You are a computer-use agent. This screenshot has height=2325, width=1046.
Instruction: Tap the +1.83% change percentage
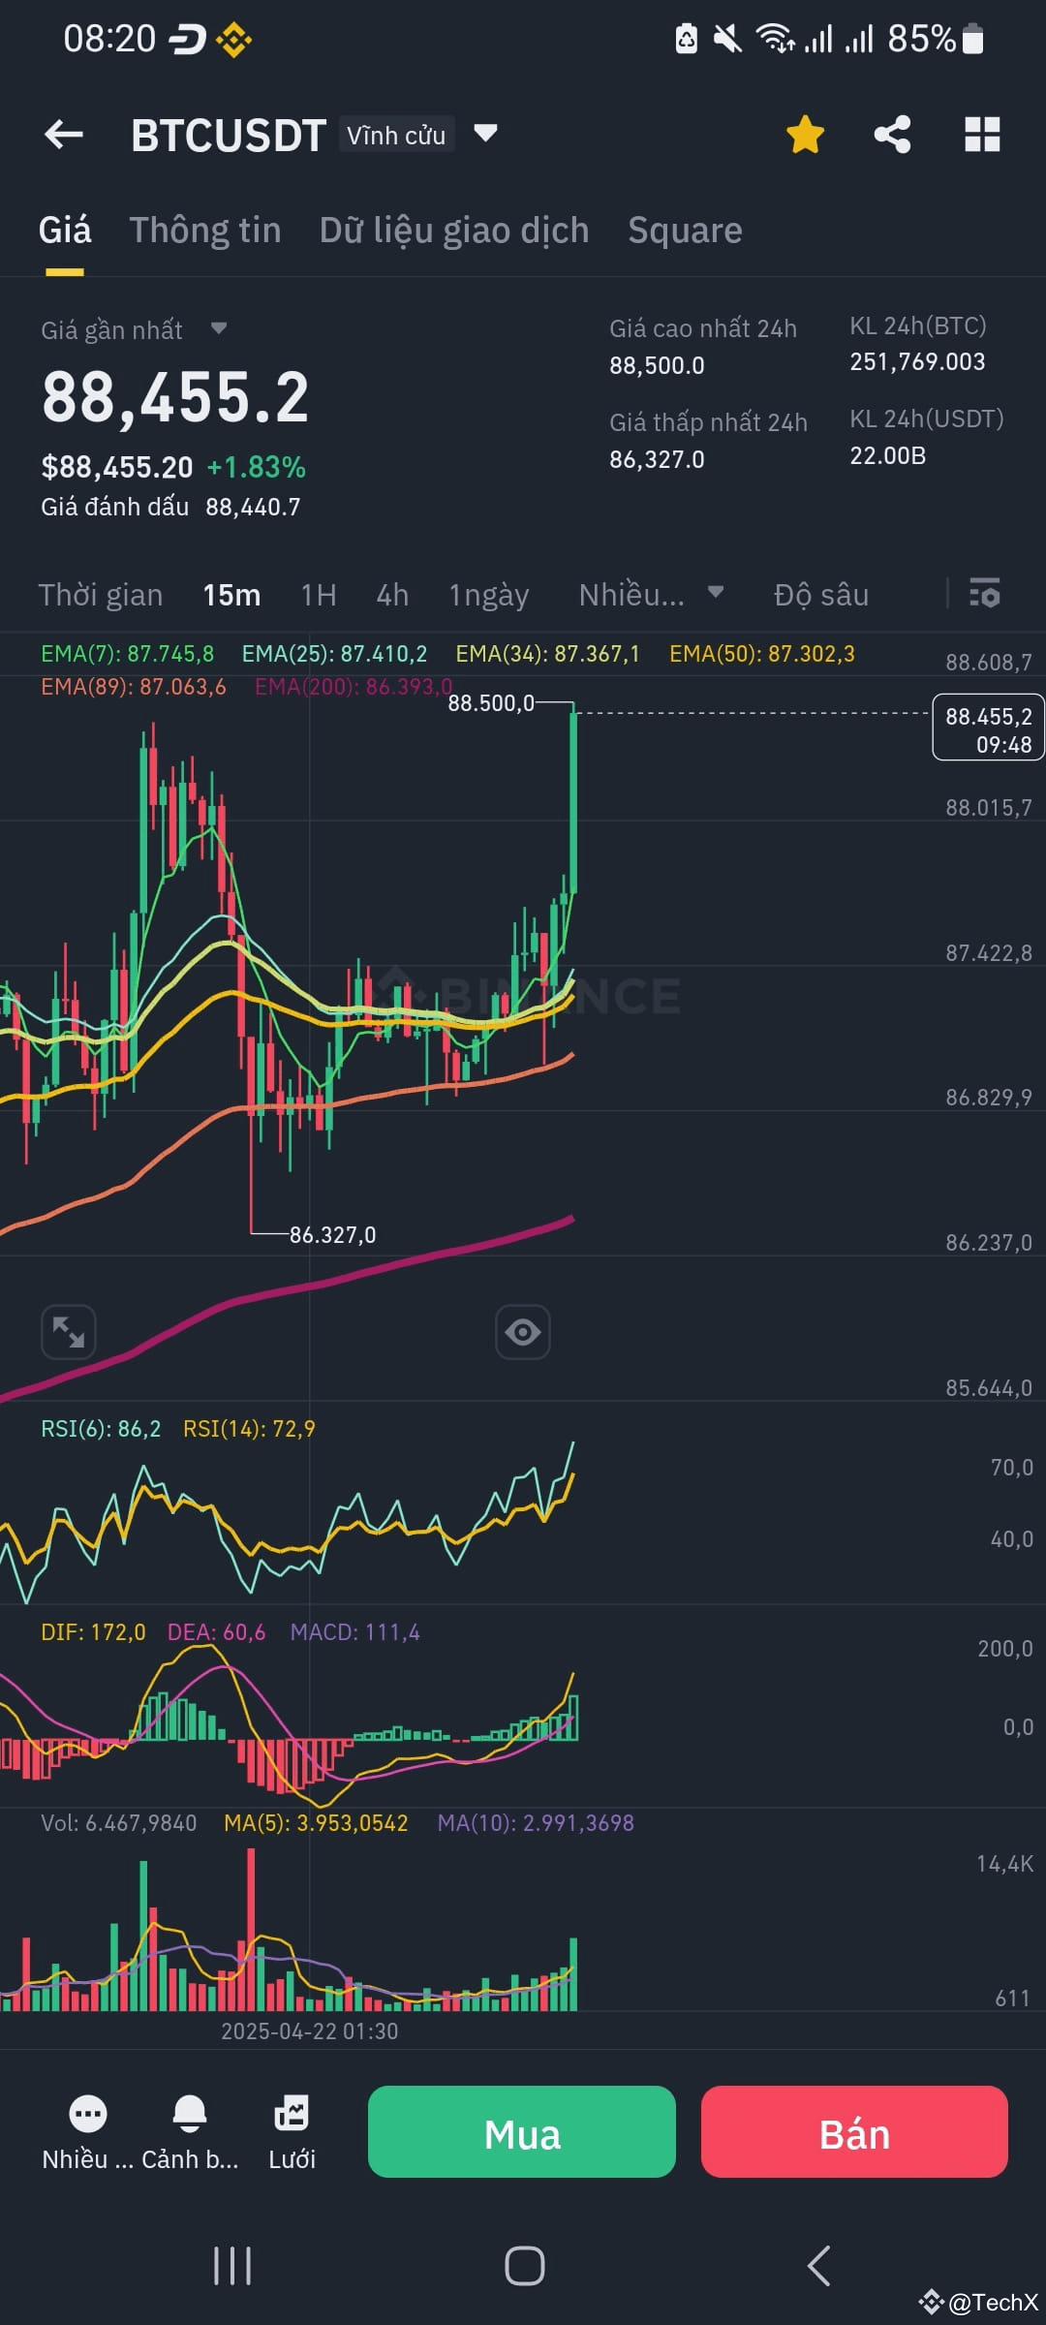257,468
